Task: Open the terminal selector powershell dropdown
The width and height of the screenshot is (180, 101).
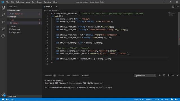Action: pyautogui.click(x=145, y=75)
